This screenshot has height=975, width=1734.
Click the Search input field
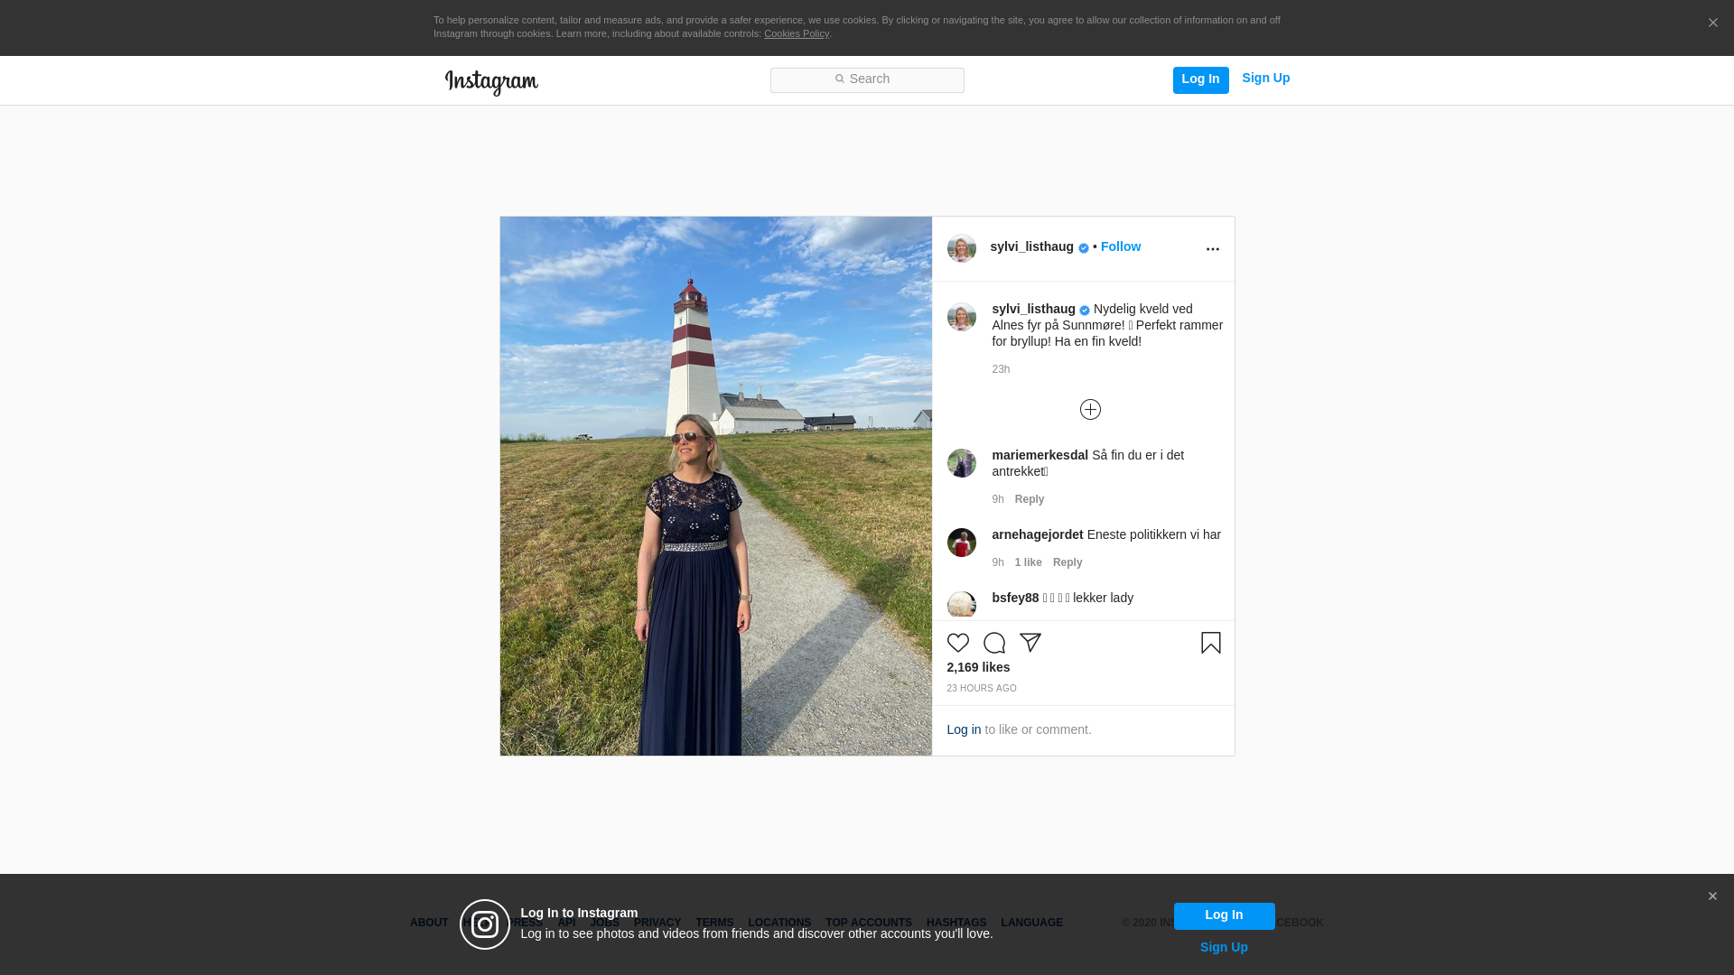point(867,79)
